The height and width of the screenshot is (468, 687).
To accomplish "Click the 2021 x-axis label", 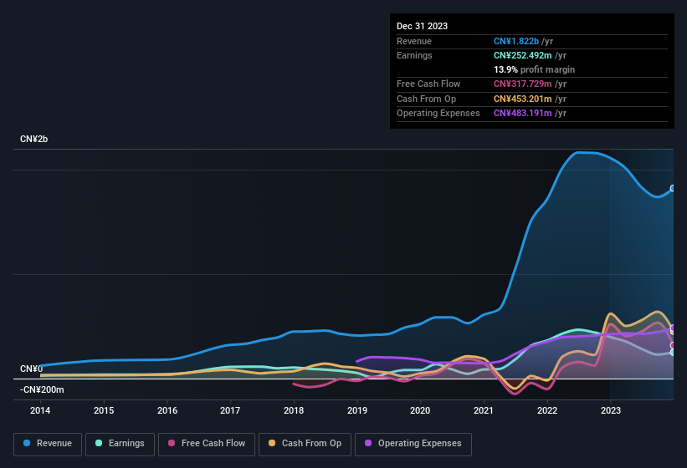I will [x=484, y=410].
